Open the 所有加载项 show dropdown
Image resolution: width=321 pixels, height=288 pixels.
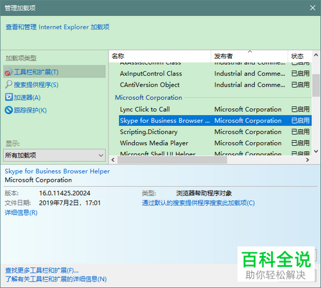point(55,155)
